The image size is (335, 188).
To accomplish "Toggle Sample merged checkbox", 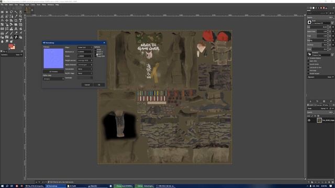I will (x=308, y=74).
